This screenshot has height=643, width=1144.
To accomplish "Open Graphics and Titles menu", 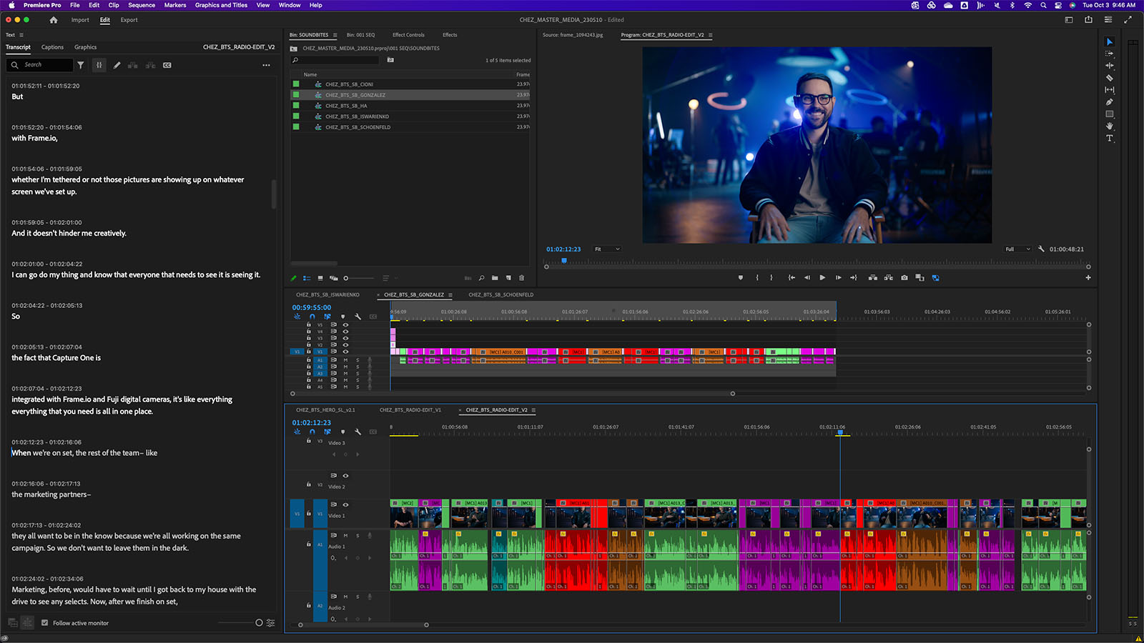I will coord(221,5).
